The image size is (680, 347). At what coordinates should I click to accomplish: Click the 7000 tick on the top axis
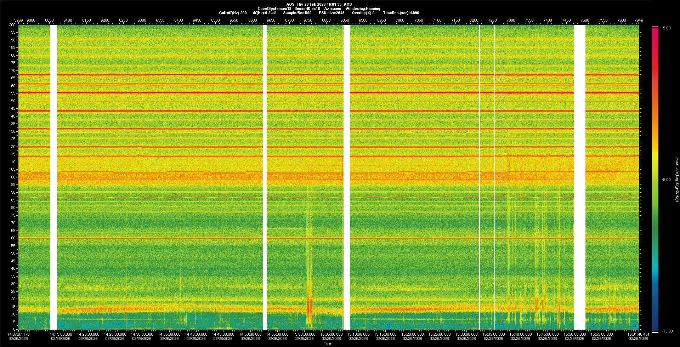pyautogui.click(x=400, y=20)
